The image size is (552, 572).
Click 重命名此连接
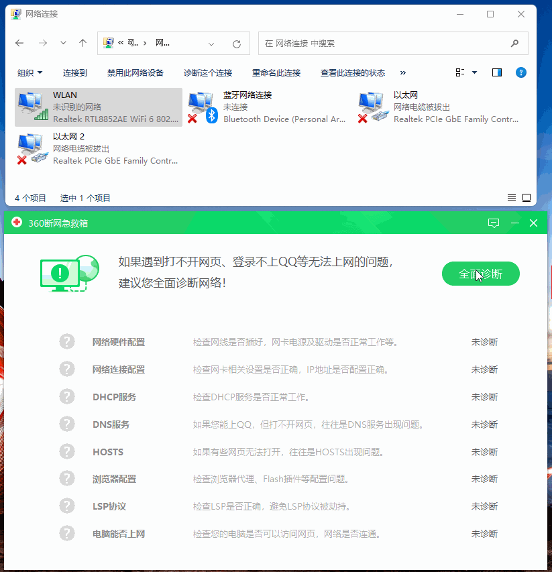pyautogui.click(x=276, y=73)
